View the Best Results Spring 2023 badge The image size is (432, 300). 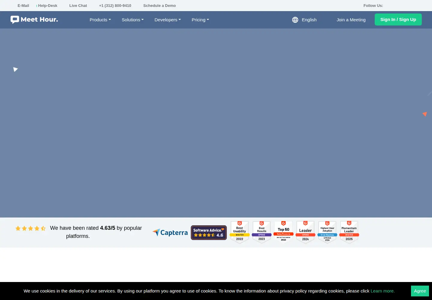(262, 232)
